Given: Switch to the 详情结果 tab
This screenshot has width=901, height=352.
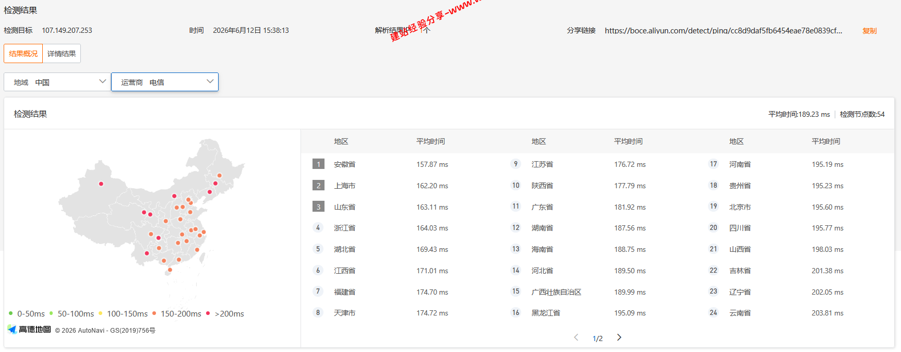Looking at the screenshot, I should click(x=62, y=54).
